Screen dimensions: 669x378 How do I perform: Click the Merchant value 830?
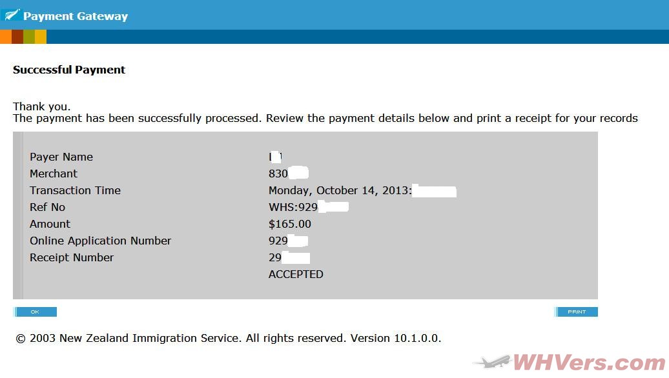278,174
